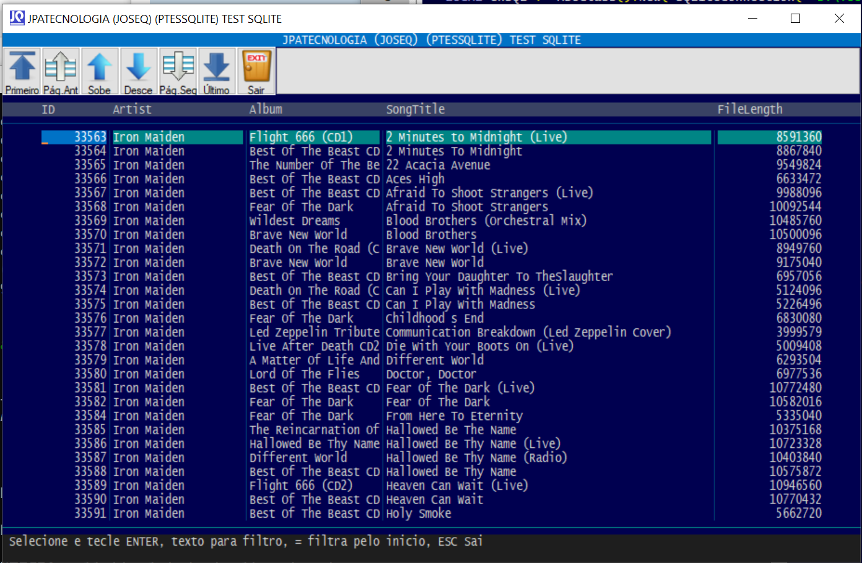862x563 pixels.
Task: Exit the browse screen with Sair
Action: 256,72
